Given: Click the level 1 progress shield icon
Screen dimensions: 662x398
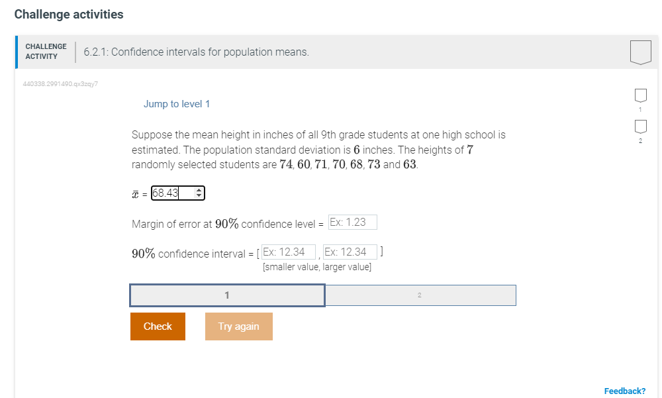Looking at the screenshot, I should (x=639, y=95).
